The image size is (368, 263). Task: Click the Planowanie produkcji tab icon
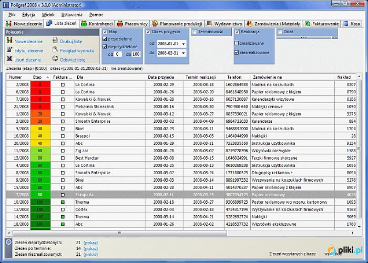155,23
